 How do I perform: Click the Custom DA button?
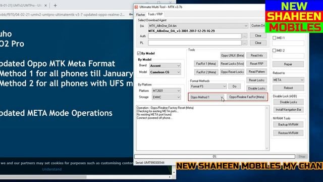coord(258,26)
